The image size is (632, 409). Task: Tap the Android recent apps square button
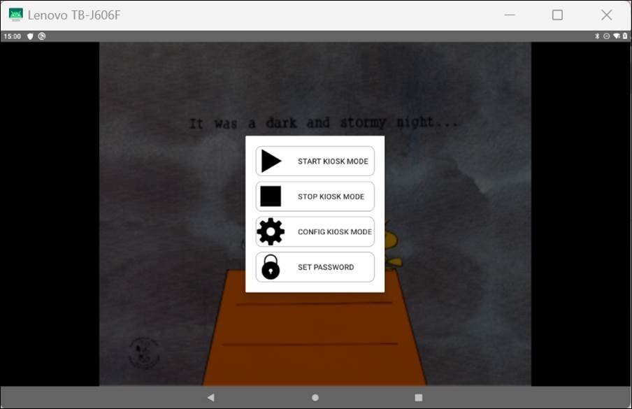pos(419,397)
